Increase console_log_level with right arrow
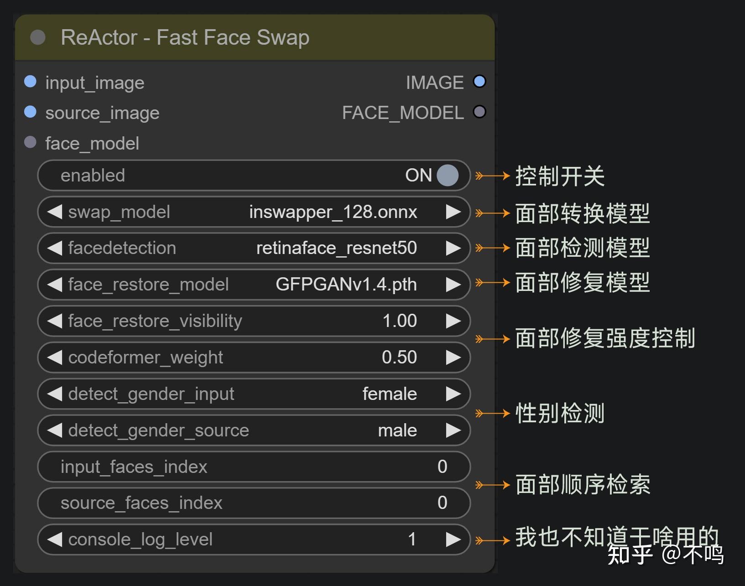The image size is (745, 586). (453, 539)
